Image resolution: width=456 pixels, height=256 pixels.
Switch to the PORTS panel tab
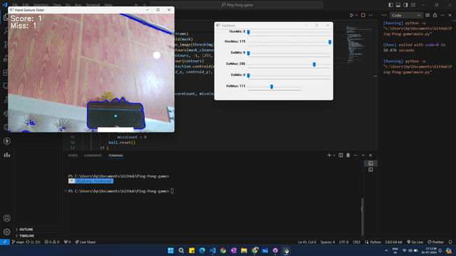pos(73,156)
